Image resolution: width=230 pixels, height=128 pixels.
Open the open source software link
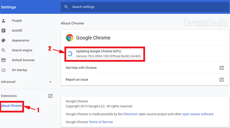(198, 114)
